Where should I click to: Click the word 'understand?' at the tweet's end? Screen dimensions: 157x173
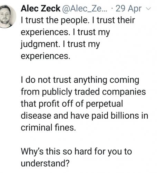(x=45, y=163)
